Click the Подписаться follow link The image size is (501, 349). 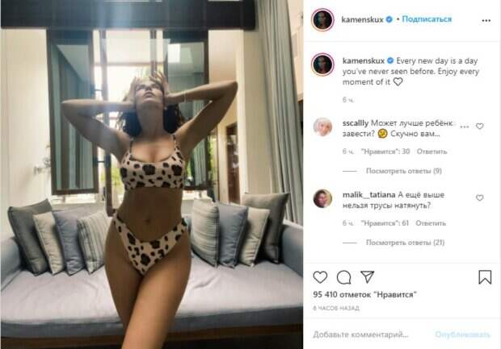click(427, 19)
